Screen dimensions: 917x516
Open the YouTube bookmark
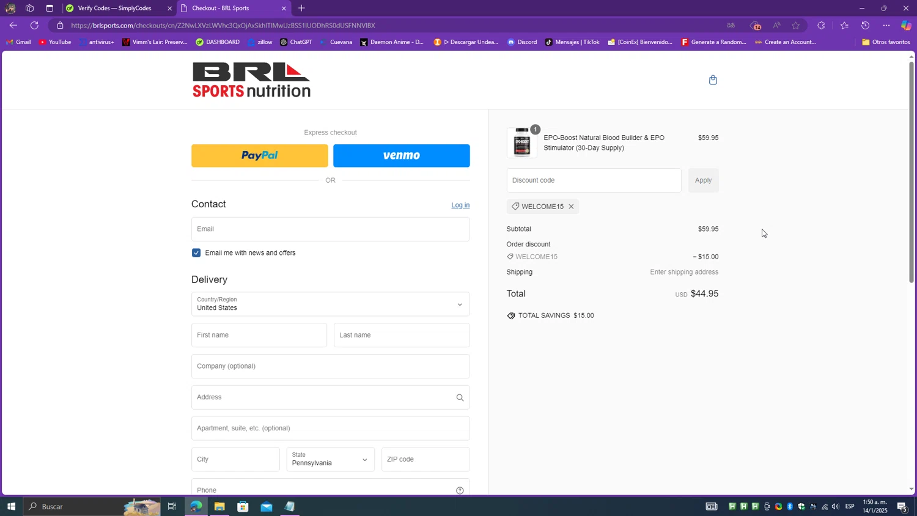point(55,42)
